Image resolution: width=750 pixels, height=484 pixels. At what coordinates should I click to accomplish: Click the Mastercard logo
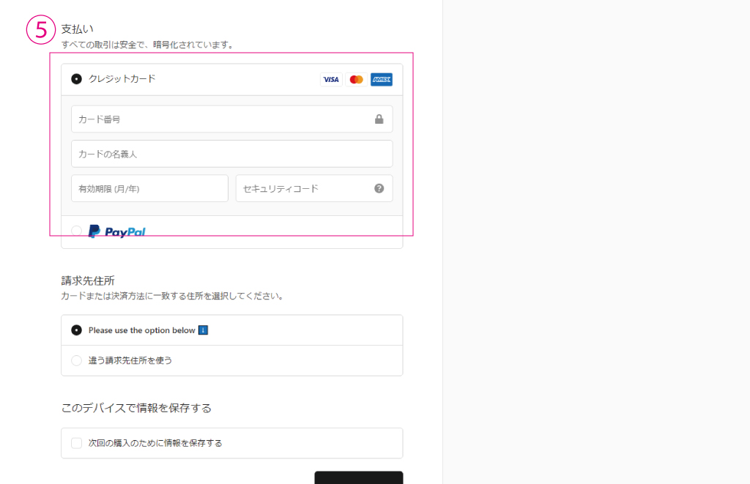coord(357,79)
